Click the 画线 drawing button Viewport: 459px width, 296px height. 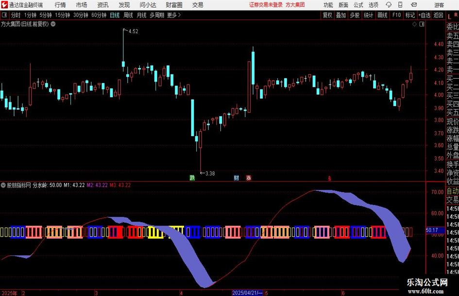[x=382, y=15]
